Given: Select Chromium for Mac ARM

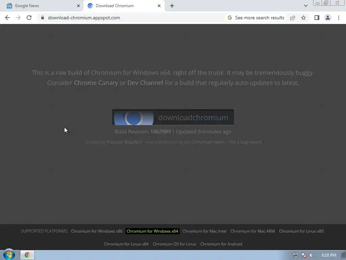Looking at the screenshot, I should coord(253,231).
